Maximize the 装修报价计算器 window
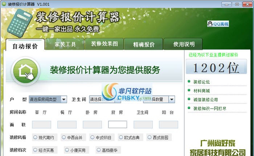 point(237,4)
